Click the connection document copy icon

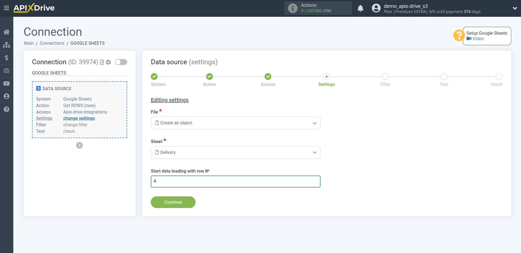tap(102, 62)
